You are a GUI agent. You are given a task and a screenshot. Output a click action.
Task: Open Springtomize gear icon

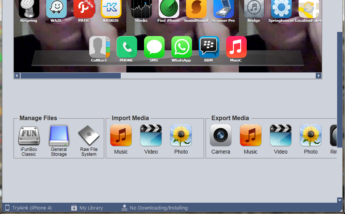281,9
